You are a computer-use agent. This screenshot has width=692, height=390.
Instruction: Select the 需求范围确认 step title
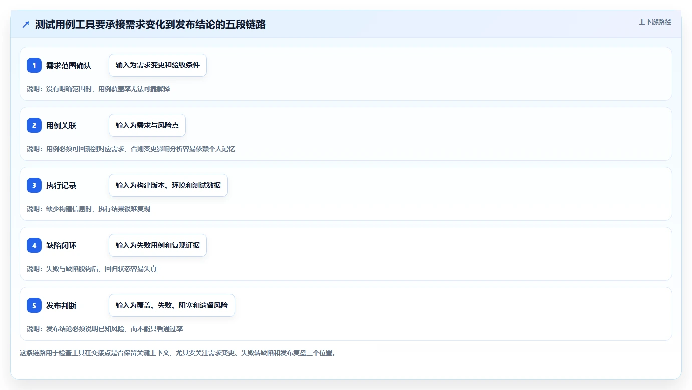(69, 65)
